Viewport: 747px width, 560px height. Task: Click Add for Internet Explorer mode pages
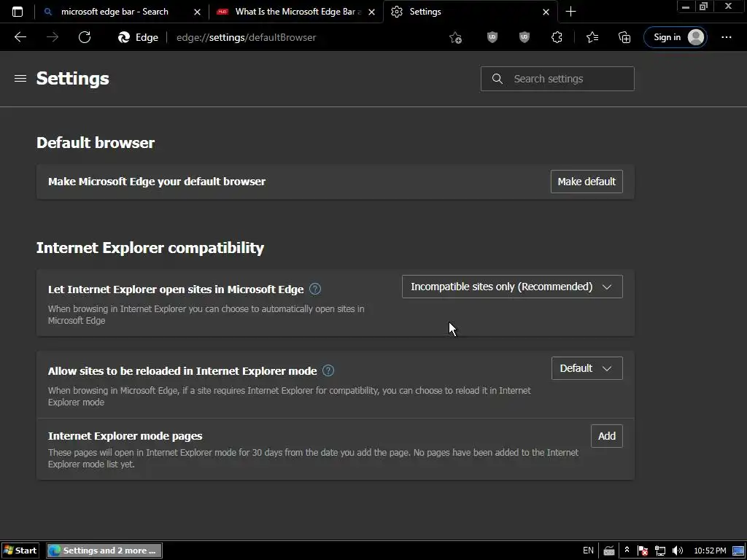coord(606,436)
